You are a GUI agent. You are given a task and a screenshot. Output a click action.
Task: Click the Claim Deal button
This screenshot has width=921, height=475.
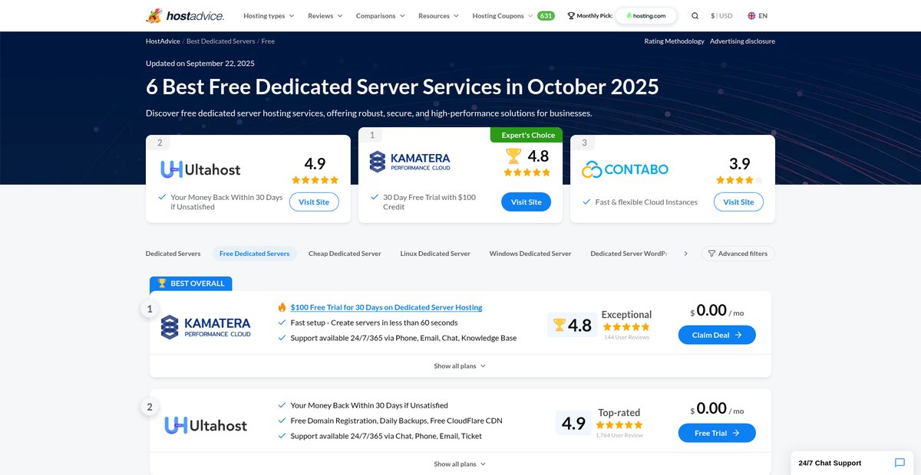717,335
